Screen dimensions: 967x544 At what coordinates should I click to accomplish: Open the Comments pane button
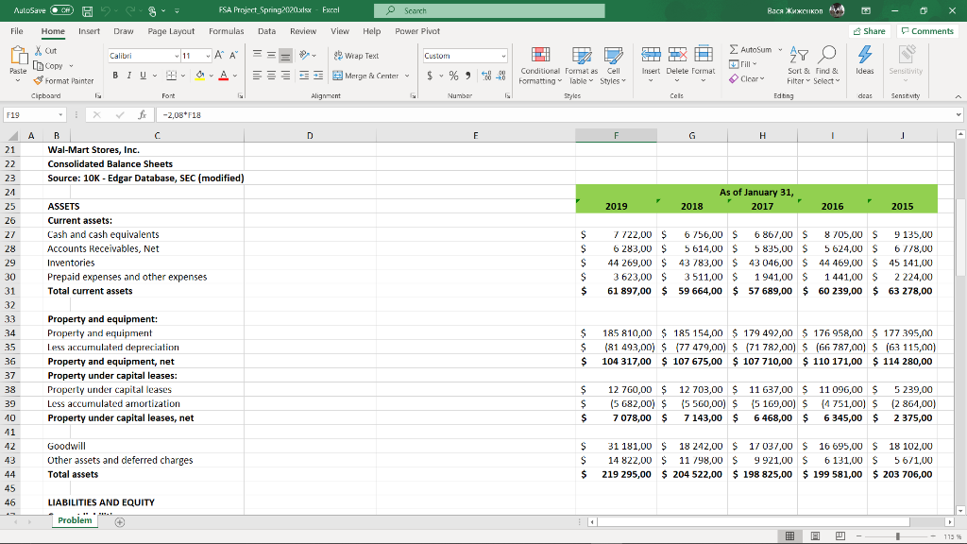(x=927, y=31)
